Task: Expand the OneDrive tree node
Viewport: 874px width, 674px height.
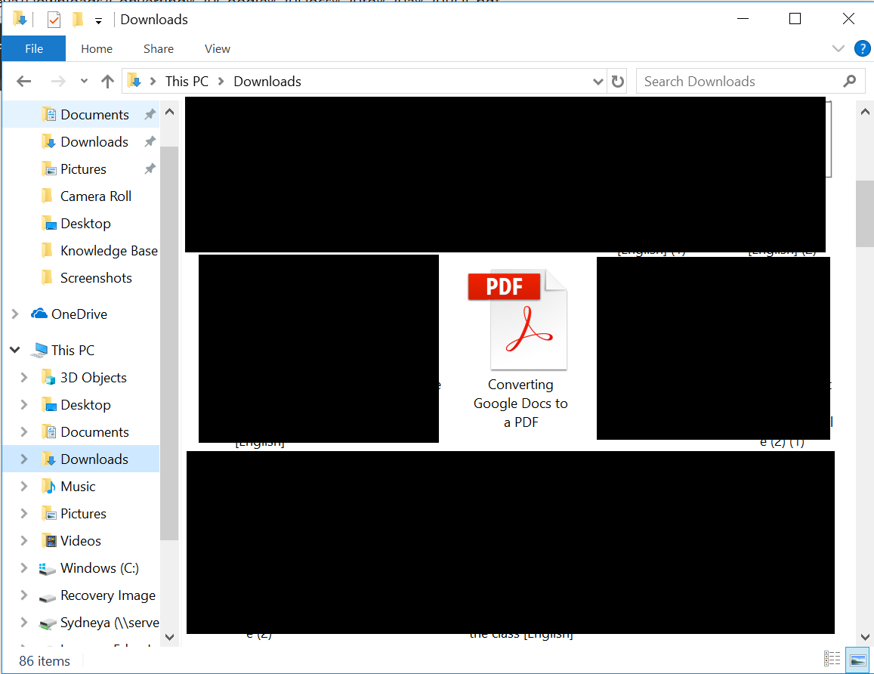Action: (x=15, y=314)
